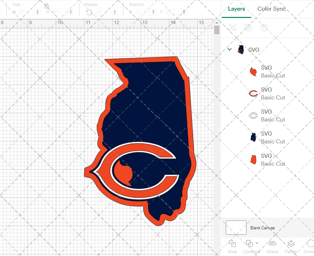Click the Blank Canvas swatch
Viewport: 314px width, 256px height.
tap(236, 227)
